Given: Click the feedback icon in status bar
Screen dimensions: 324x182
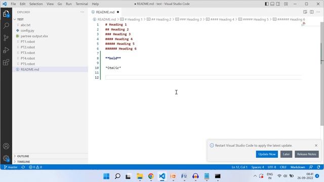Looking at the screenshot, I should [x=311, y=167].
